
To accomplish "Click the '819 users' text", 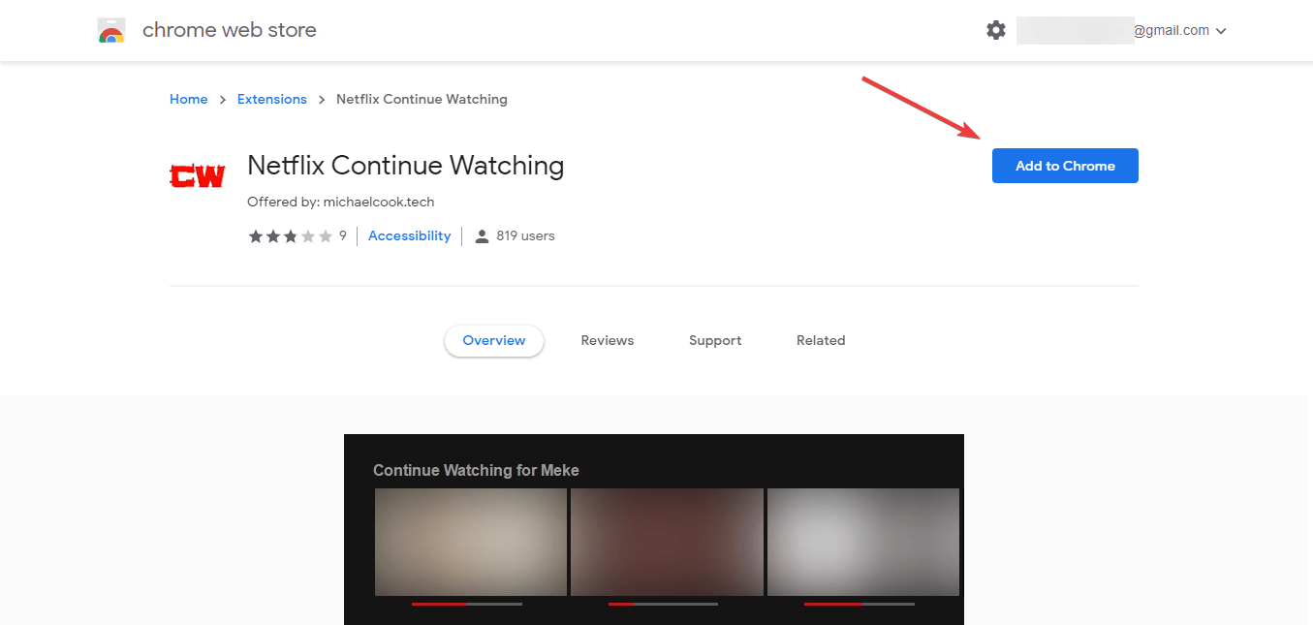I will [525, 236].
